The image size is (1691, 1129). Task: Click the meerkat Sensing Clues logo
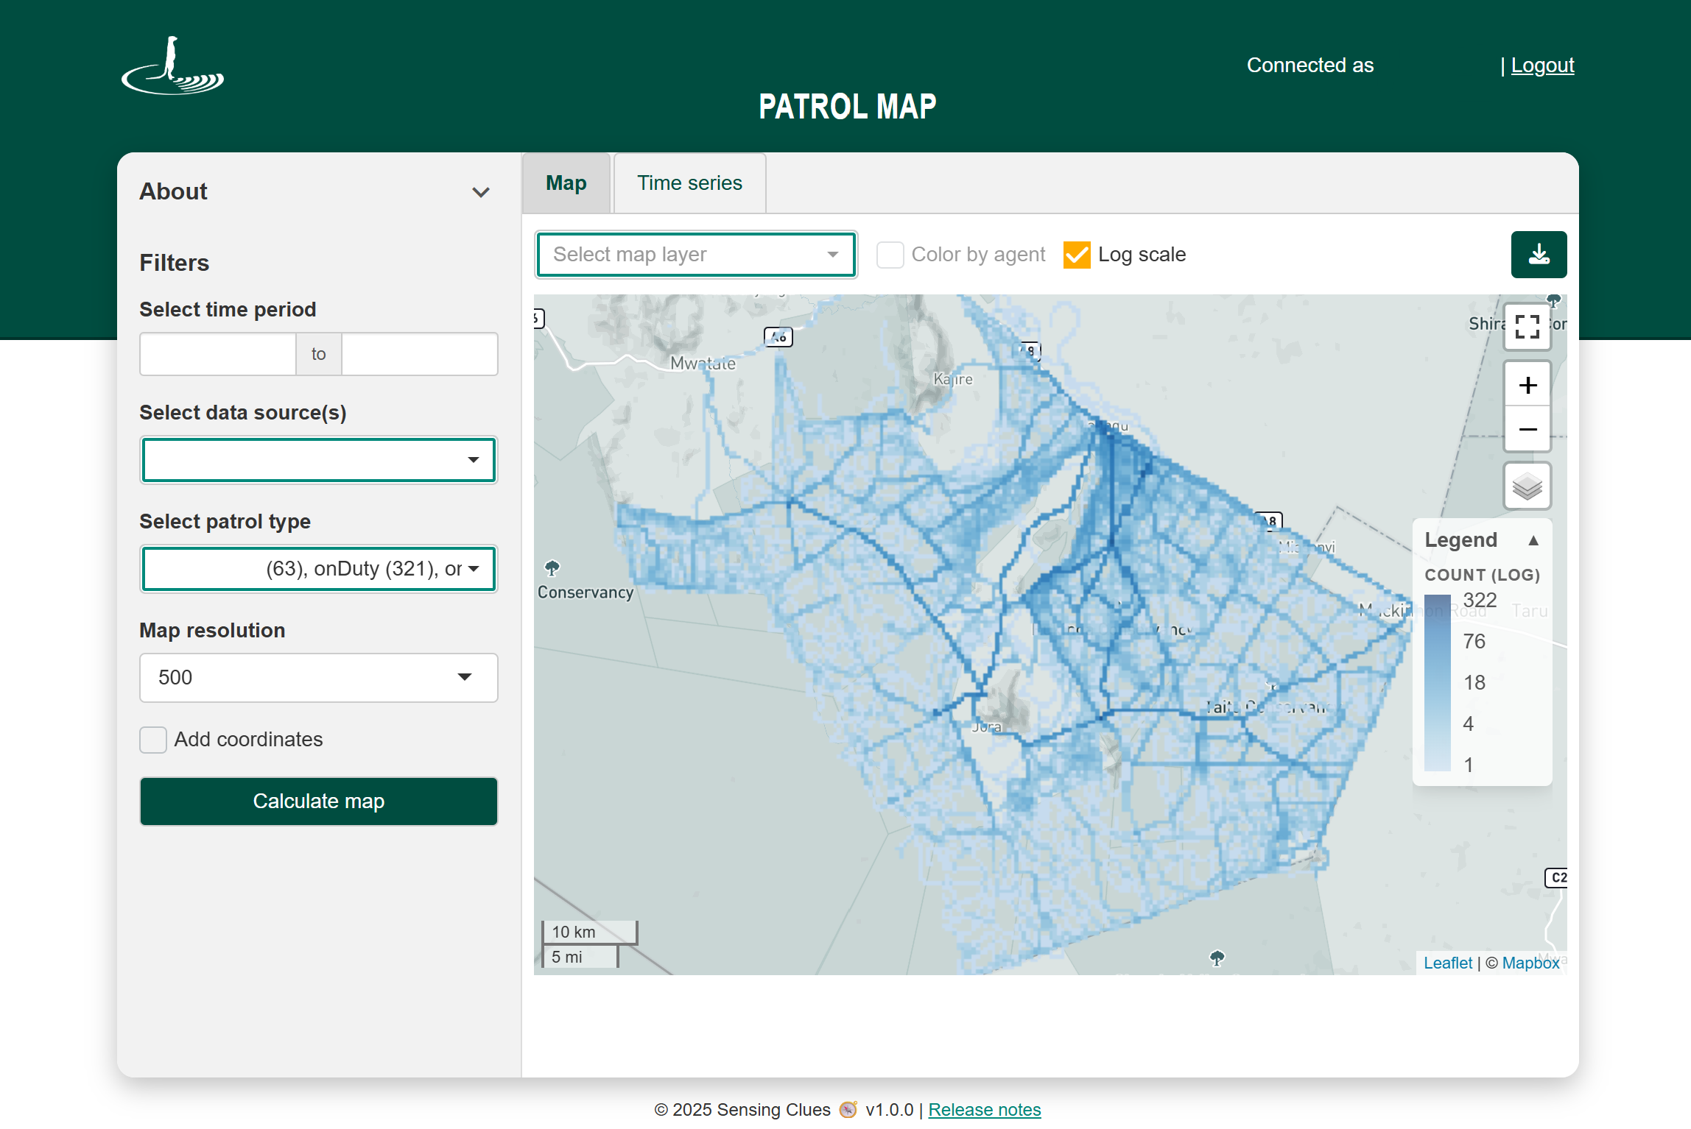(x=172, y=66)
